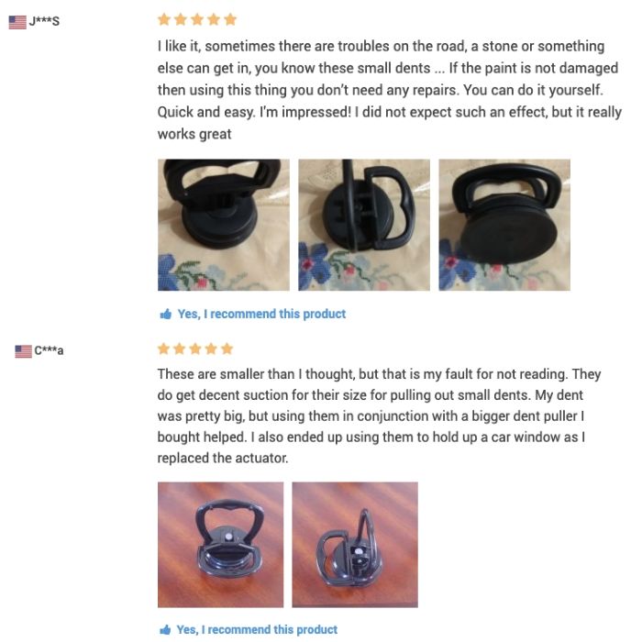Open middle photo showing suction cup top view
This screenshot has height=642, width=642.
tap(364, 225)
